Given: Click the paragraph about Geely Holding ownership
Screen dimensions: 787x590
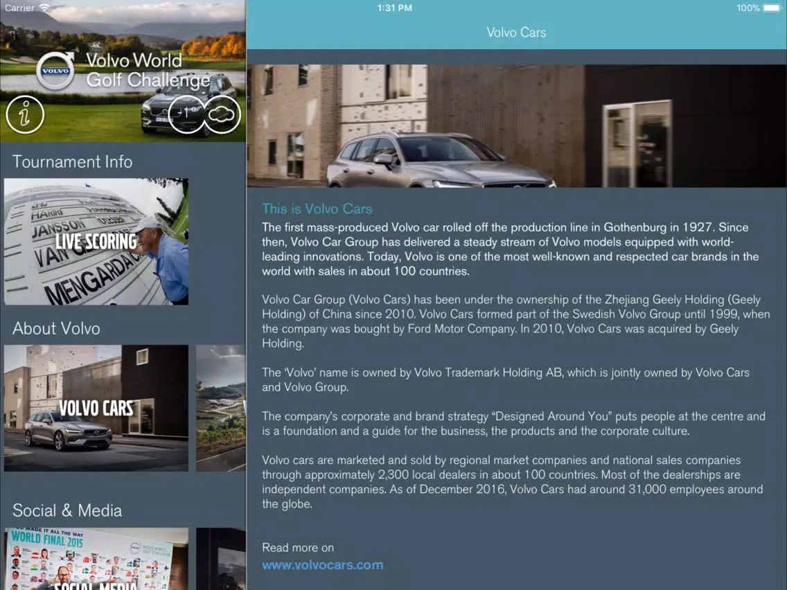Looking at the screenshot, I should (516, 321).
